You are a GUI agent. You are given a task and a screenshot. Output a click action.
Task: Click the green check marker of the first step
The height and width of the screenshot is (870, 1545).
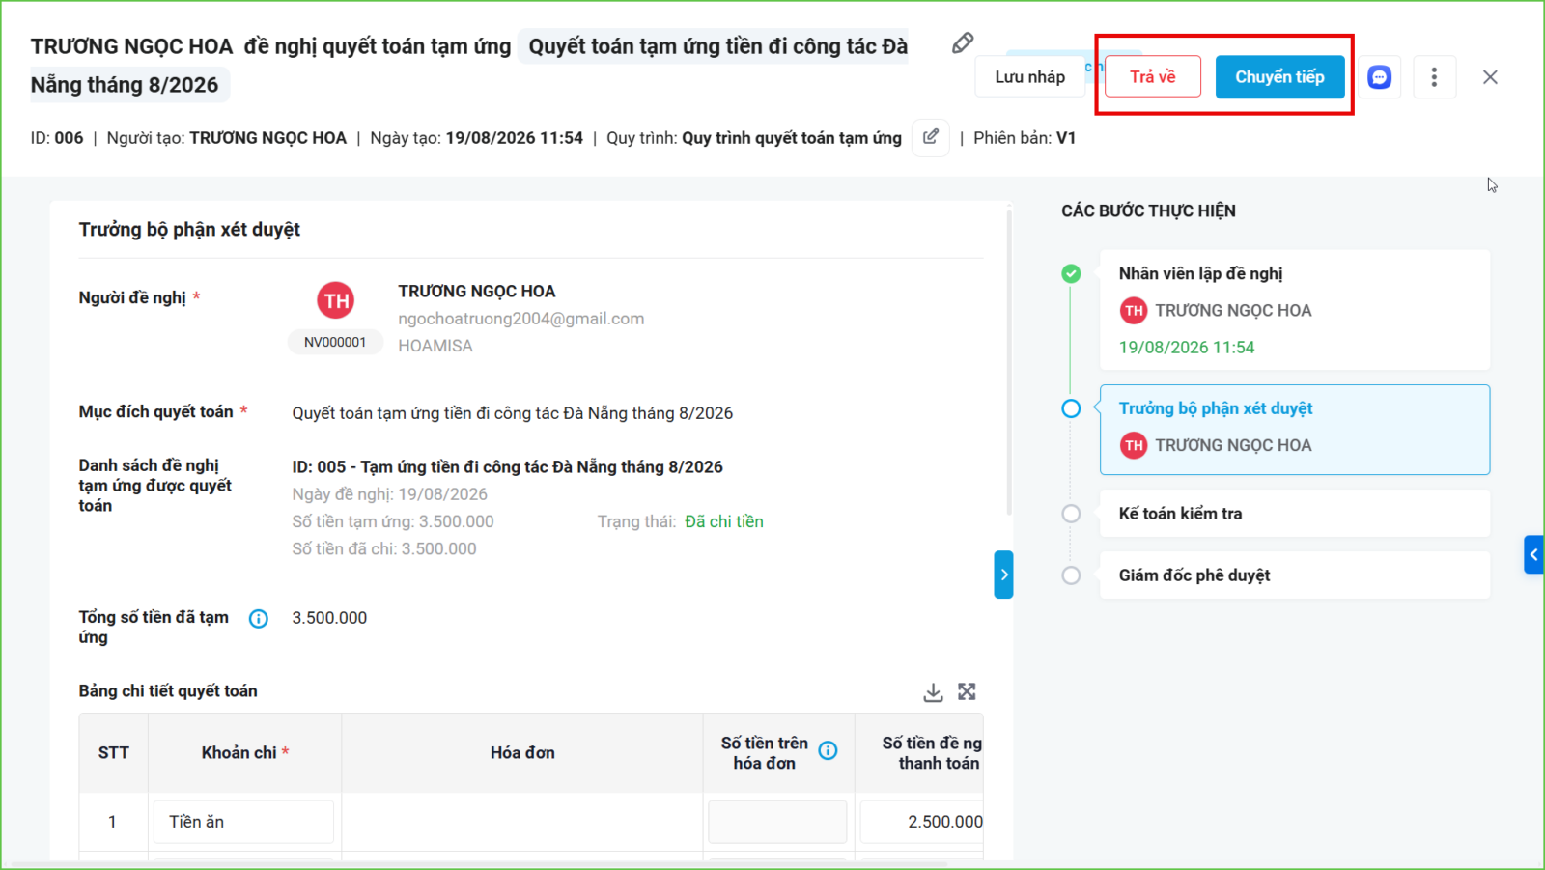pos(1071,274)
